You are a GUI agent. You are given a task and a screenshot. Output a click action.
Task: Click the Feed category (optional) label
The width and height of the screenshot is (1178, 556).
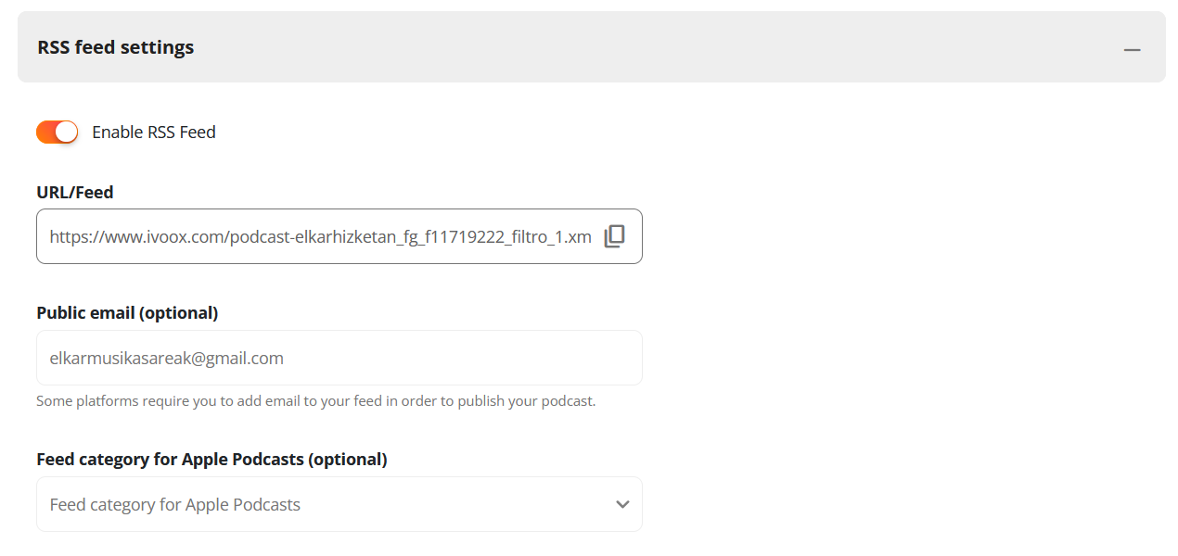coord(211,460)
